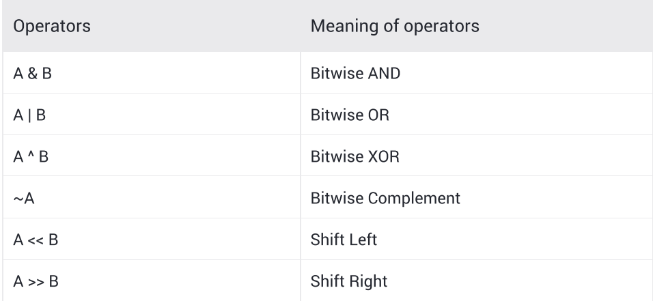Select the Shift Left text
Image resolution: width=653 pixels, height=301 pixels.
tap(344, 240)
